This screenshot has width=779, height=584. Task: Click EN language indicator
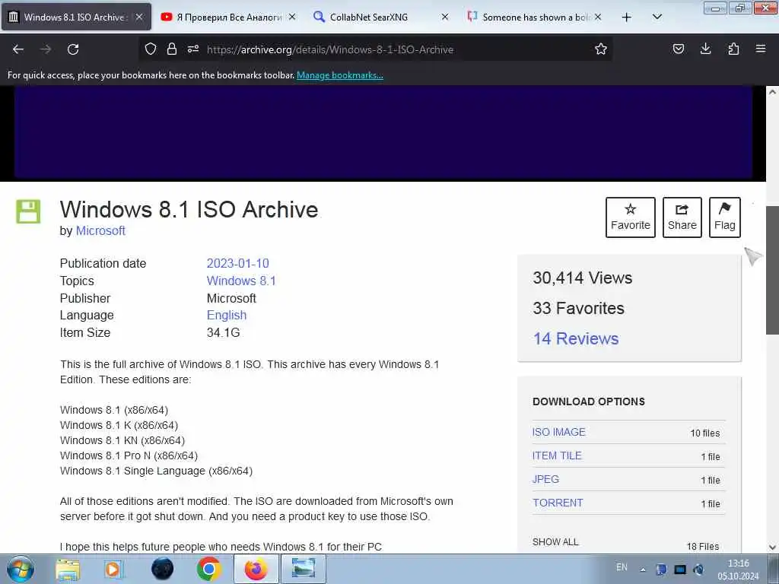[x=622, y=567]
